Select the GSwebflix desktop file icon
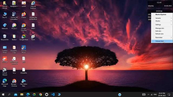This screenshot has width=173, height=97. [x=24, y=71]
